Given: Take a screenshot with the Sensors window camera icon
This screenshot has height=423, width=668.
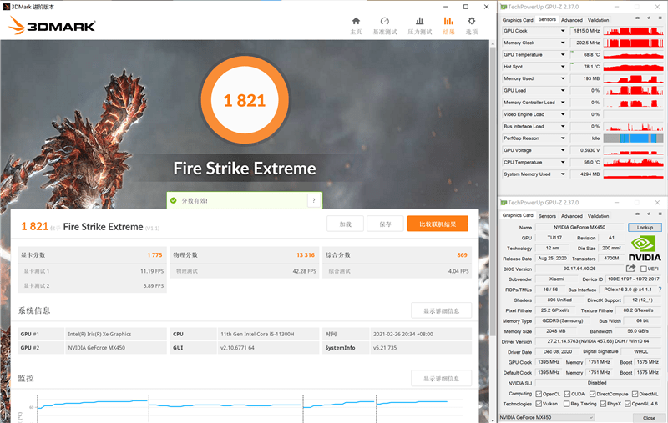Looking at the screenshot, I should (637, 18).
